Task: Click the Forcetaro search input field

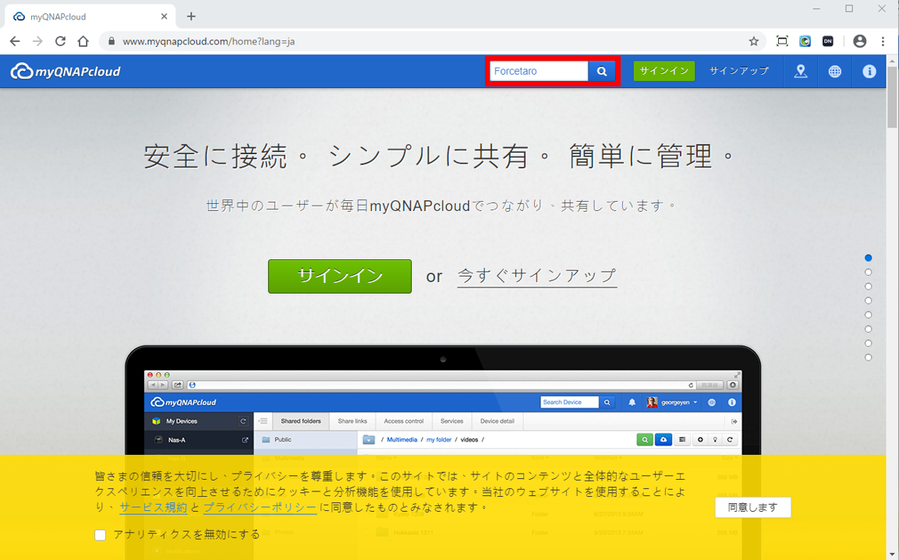Action: click(x=538, y=71)
